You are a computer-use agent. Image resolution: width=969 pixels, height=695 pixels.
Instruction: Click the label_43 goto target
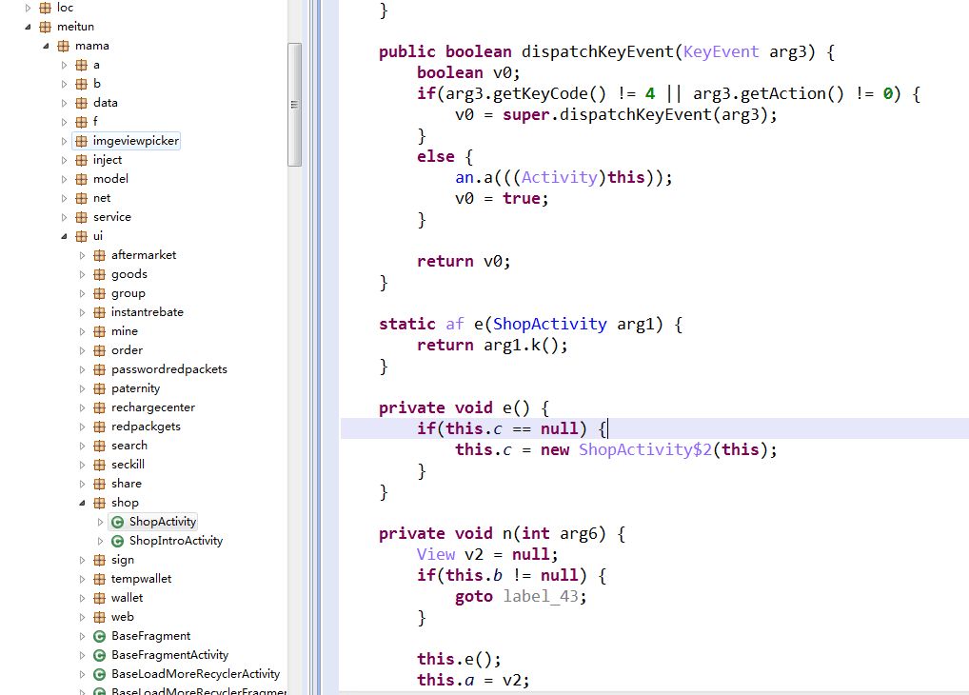coord(541,597)
